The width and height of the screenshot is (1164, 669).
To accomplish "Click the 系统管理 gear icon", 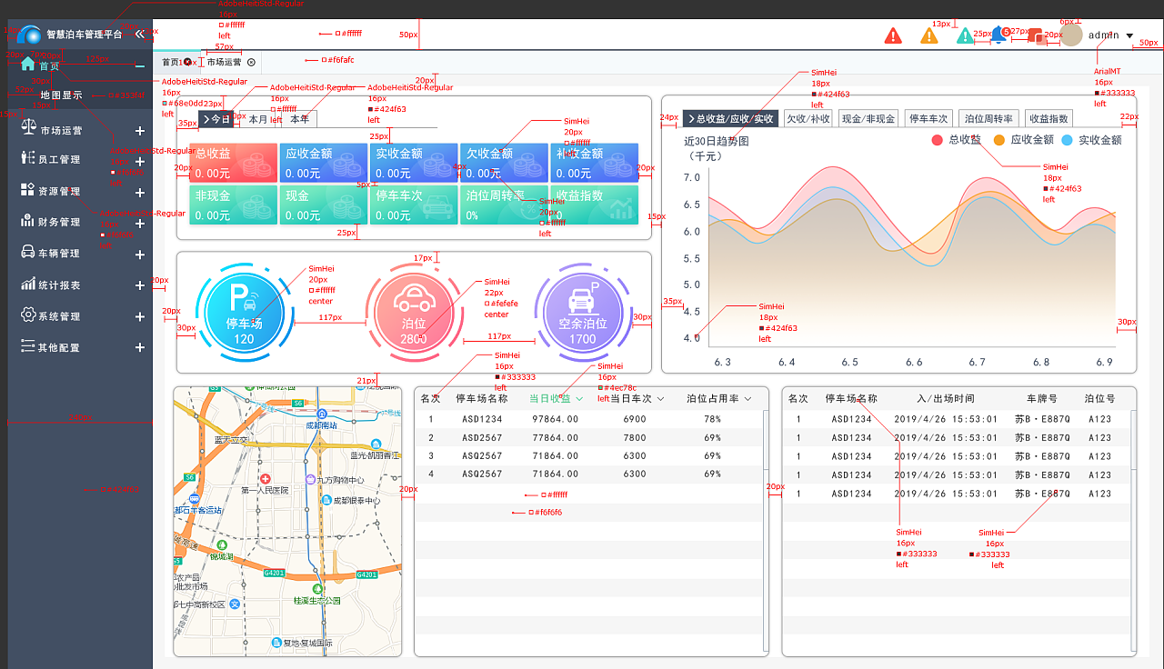I will [28, 315].
